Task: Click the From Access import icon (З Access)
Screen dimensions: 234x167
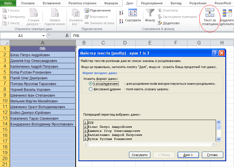Action: tap(5, 10)
